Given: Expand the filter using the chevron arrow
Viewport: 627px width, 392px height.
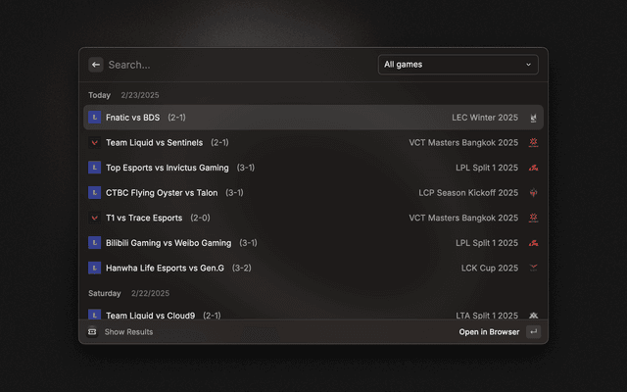Looking at the screenshot, I should pyautogui.click(x=529, y=65).
